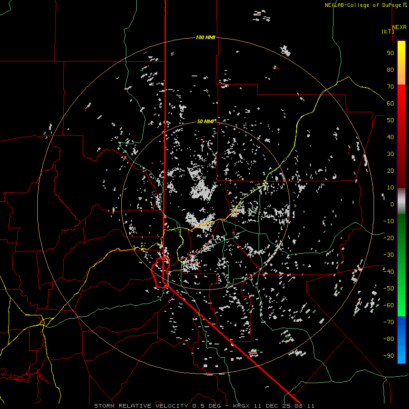409x409 pixels.
Task: Click the NEXR label at top right
Action: [399, 27]
